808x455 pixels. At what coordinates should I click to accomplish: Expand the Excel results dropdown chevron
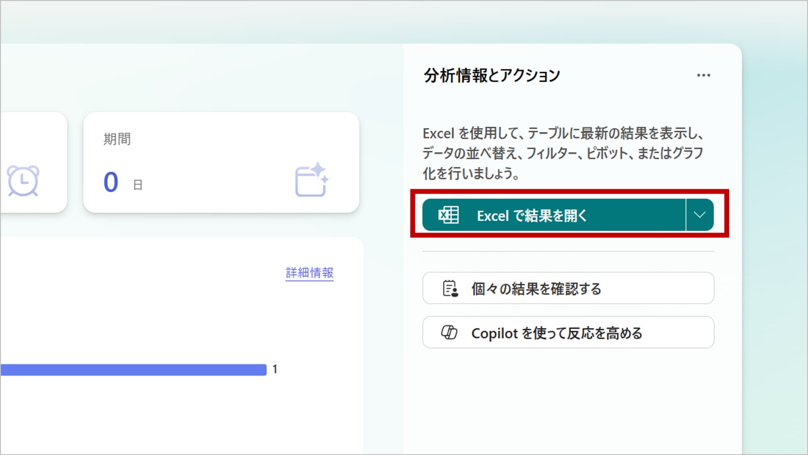click(x=700, y=215)
